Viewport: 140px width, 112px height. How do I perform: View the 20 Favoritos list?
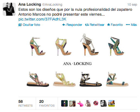pyautogui.click(x=47, y=103)
